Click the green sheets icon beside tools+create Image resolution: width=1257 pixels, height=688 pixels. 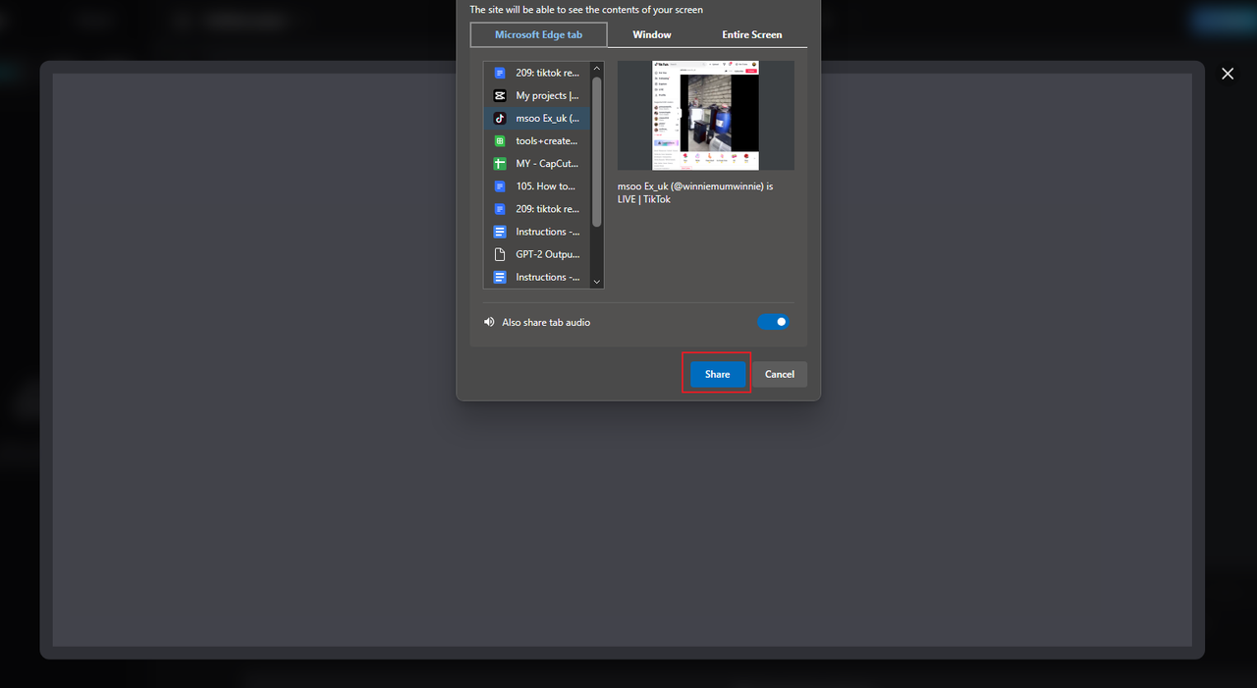pos(499,140)
